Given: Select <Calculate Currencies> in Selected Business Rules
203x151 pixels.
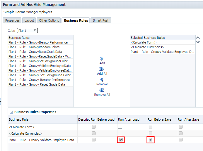Looking at the screenshot, I should pos(147,47).
